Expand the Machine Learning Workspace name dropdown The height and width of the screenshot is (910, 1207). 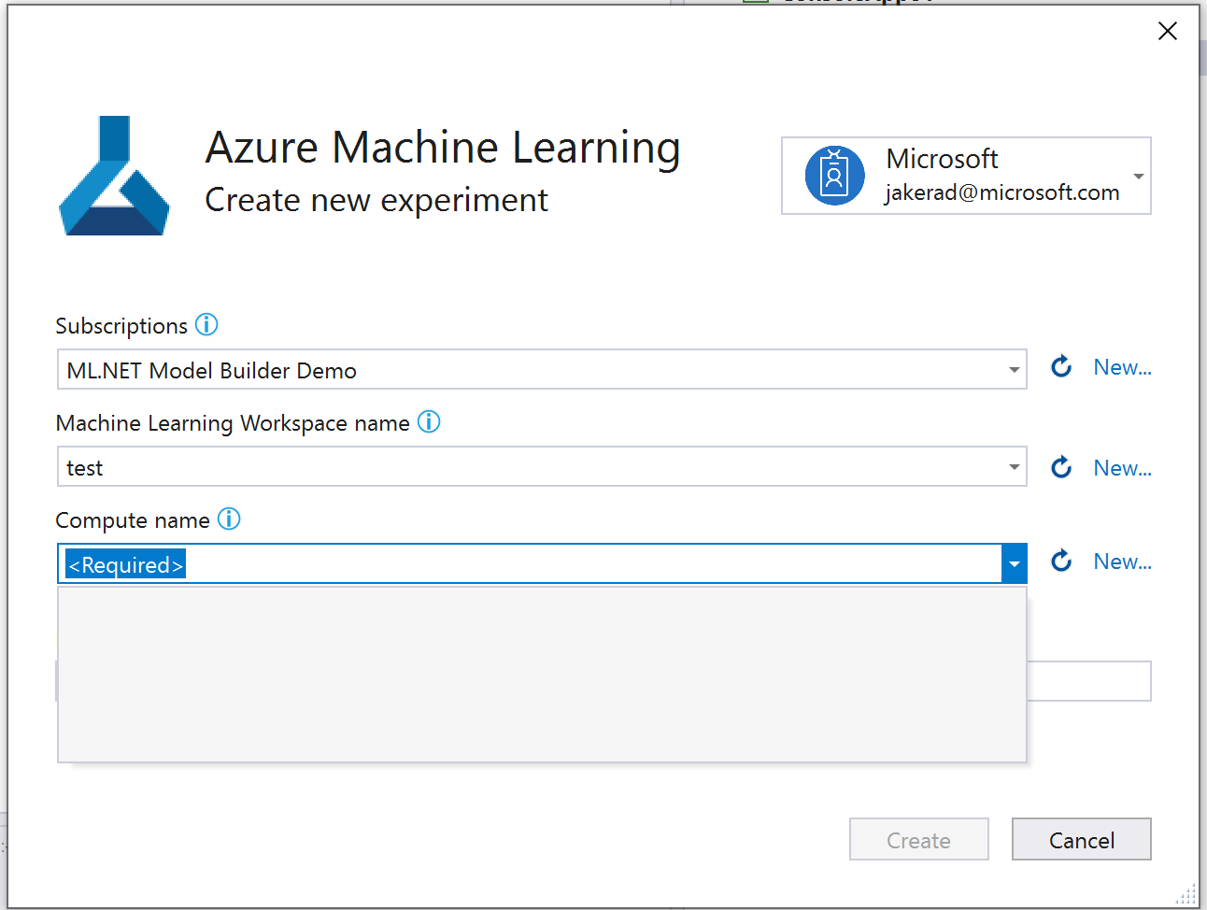pos(1014,467)
